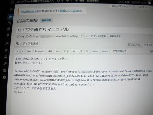Open the Media library sidebar icon
The width and height of the screenshot is (153, 115).
[9, 23]
